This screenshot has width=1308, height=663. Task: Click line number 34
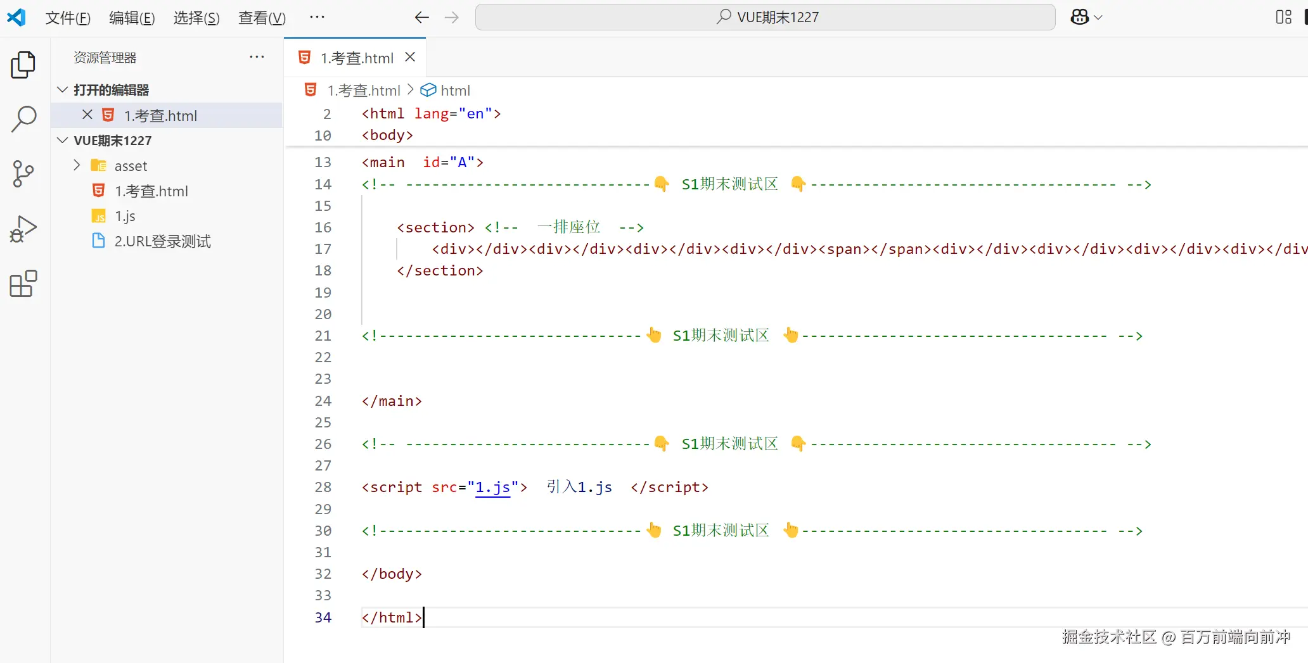point(323,617)
